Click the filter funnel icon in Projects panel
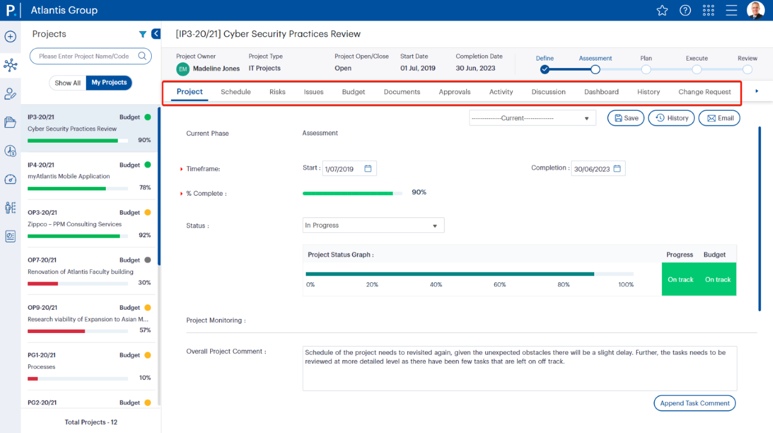Image resolution: width=773 pixels, height=433 pixels. click(x=143, y=35)
